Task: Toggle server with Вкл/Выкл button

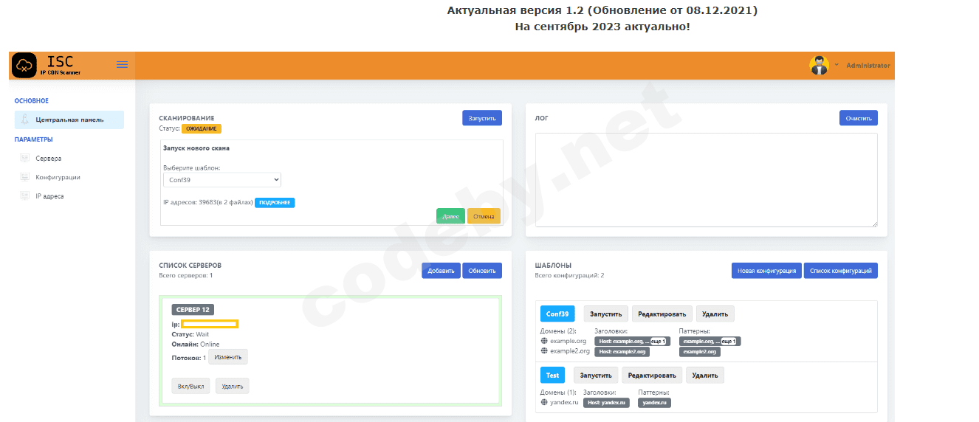Action: click(190, 386)
